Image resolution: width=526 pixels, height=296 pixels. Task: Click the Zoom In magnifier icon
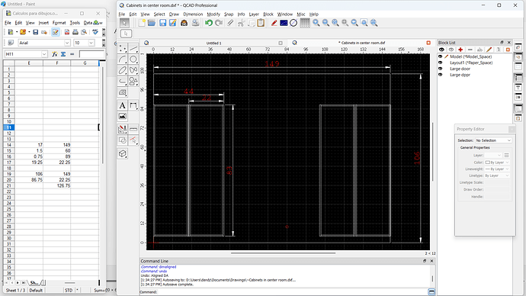pos(316,23)
